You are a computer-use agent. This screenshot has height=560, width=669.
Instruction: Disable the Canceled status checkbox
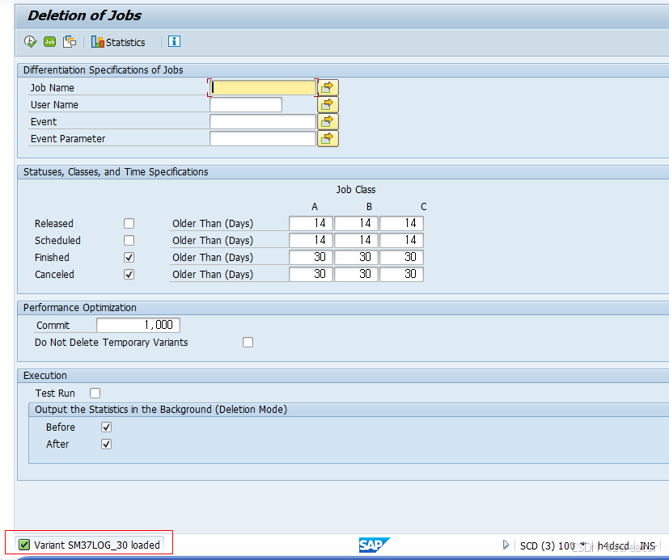127,274
